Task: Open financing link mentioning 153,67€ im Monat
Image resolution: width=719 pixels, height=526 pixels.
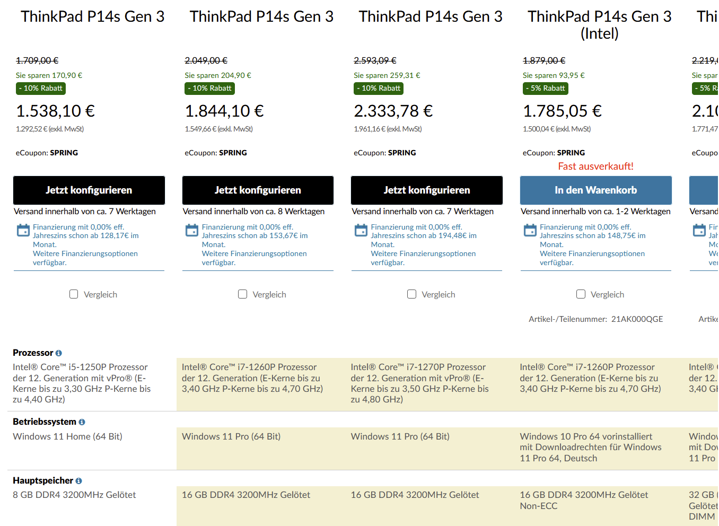Action: click(255, 235)
